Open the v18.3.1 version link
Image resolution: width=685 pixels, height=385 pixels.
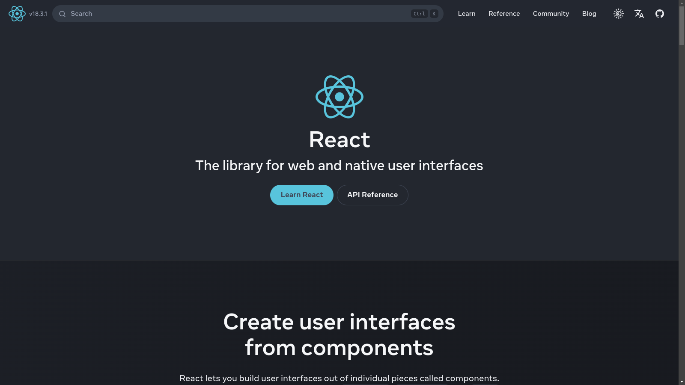tap(38, 14)
